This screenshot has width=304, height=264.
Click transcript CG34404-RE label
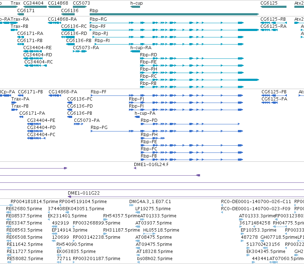[x=38, y=48]
